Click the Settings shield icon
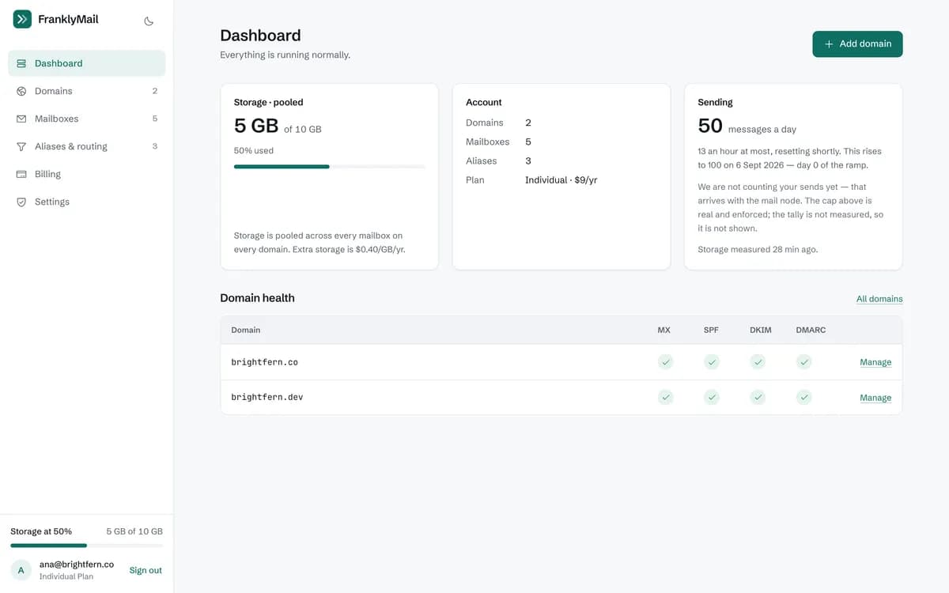949x593 pixels. pyautogui.click(x=21, y=202)
